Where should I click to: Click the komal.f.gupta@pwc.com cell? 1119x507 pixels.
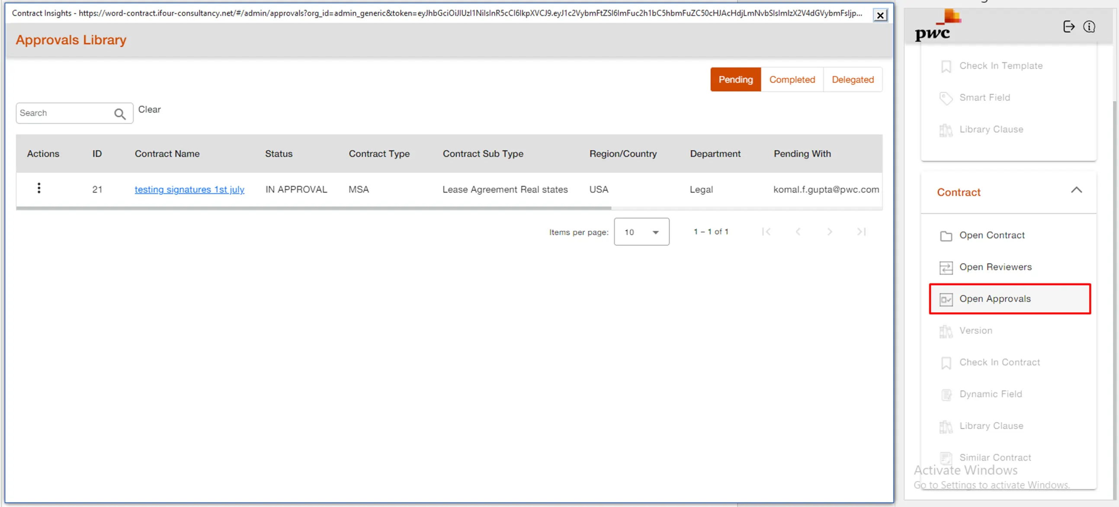tap(826, 189)
